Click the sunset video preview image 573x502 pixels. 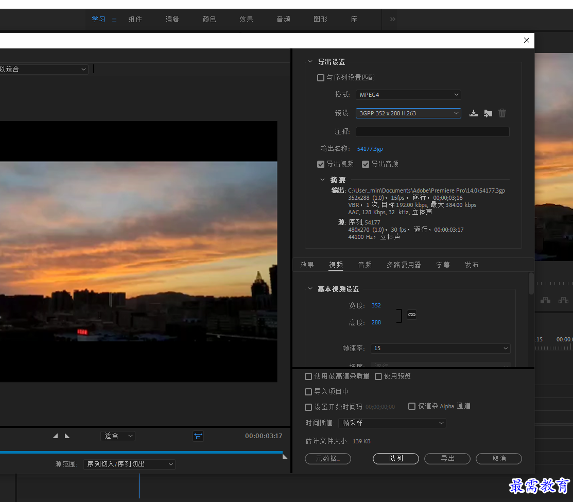click(138, 251)
